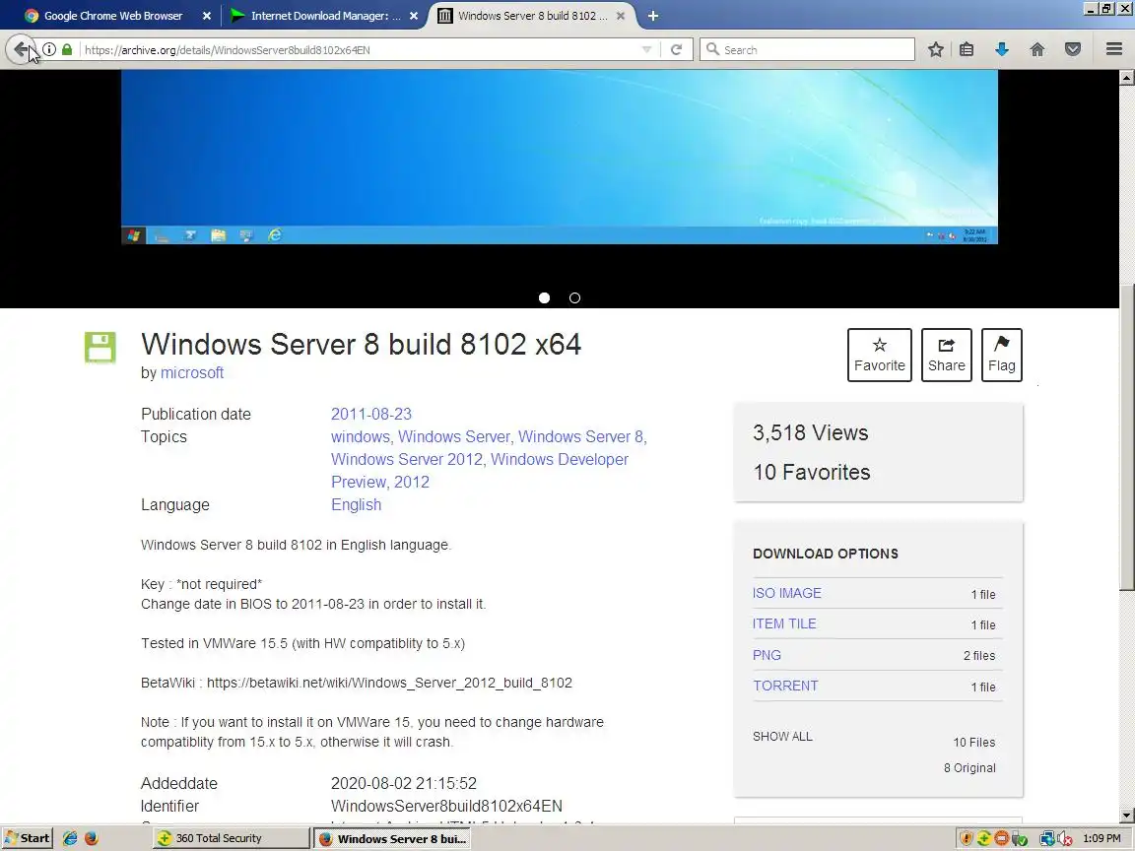Open a new tab with plus icon
This screenshot has width=1135, height=851.
point(653,15)
